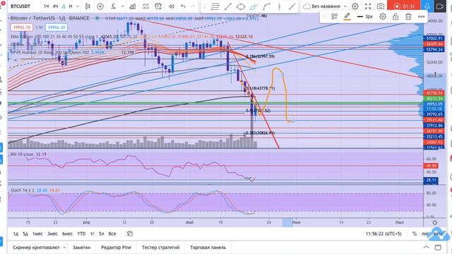Toggle the lock on the selected drawing
452x254 pixels.
[395, 17]
